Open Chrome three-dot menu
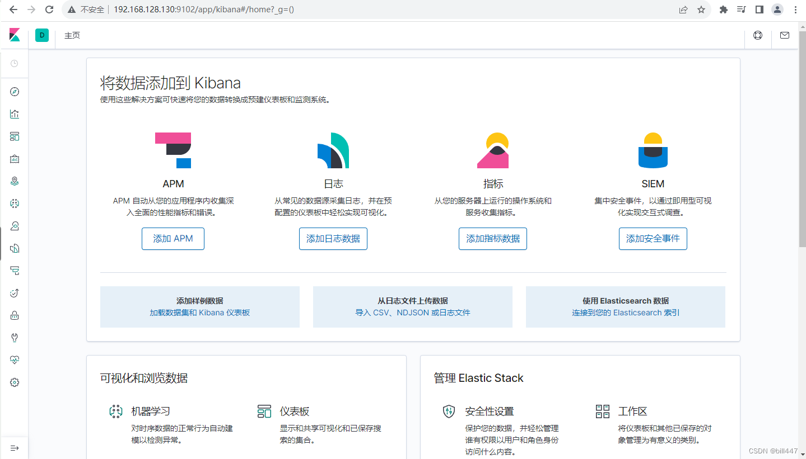 click(x=795, y=10)
